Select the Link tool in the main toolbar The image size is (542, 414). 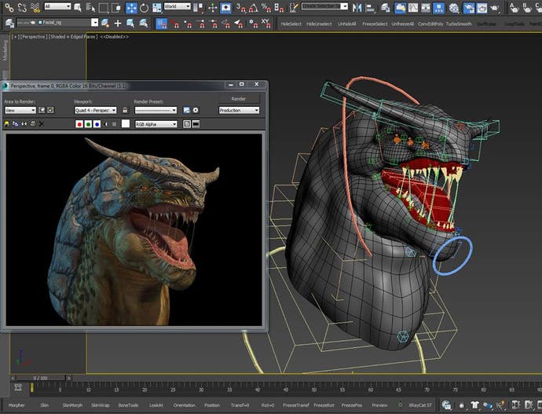(9, 7)
